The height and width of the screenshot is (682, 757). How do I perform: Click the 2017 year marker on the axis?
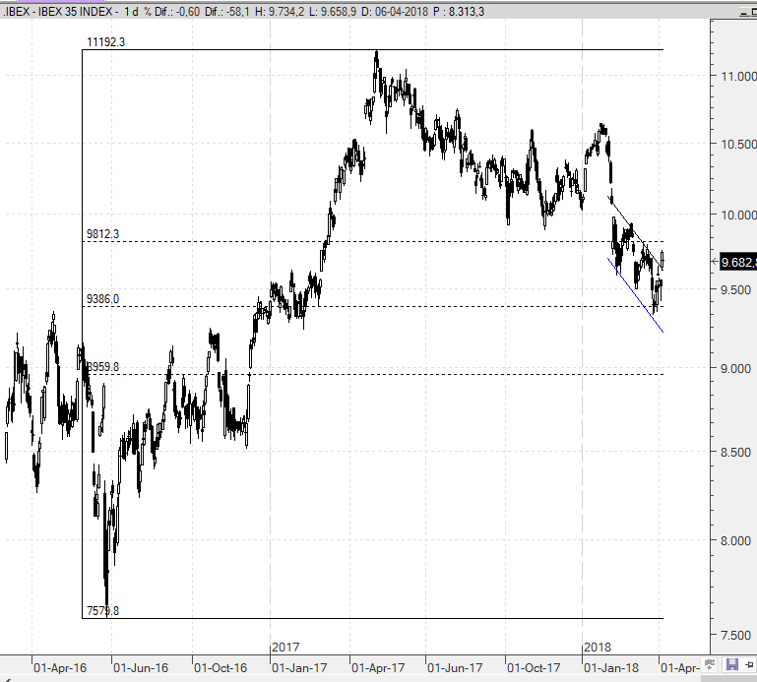point(285,648)
